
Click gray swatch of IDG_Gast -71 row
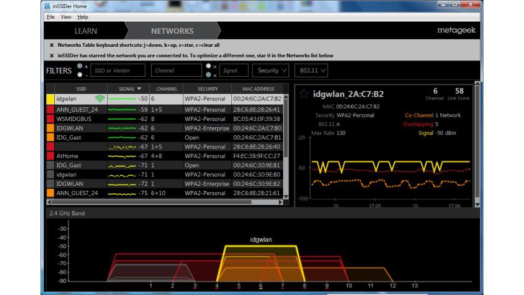pyautogui.click(x=50, y=165)
